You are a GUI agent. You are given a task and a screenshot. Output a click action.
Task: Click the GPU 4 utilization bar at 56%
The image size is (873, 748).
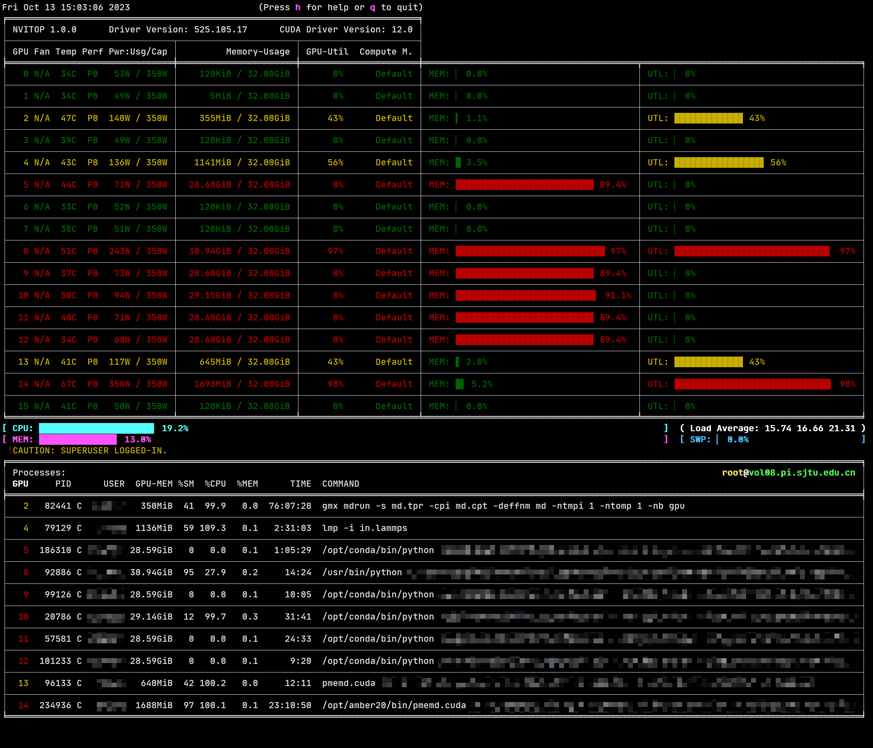pyautogui.click(x=719, y=162)
